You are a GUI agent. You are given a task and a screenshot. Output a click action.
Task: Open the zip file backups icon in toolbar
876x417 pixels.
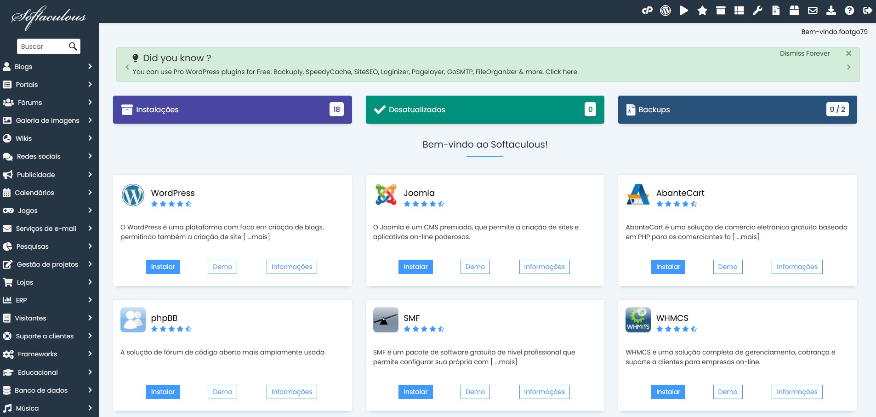tap(776, 10)
